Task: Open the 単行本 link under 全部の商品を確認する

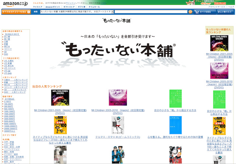Action: [7, 47]
